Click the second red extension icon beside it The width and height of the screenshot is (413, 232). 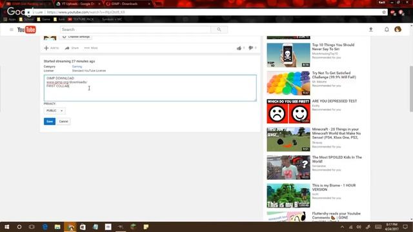pyautogui.click(x=401, y=12)
